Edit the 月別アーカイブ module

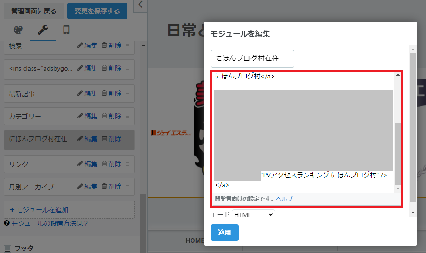[x=87, y=187]
